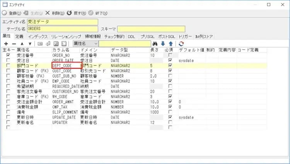Move the attribute down with the down triangle

click(29, 44)
